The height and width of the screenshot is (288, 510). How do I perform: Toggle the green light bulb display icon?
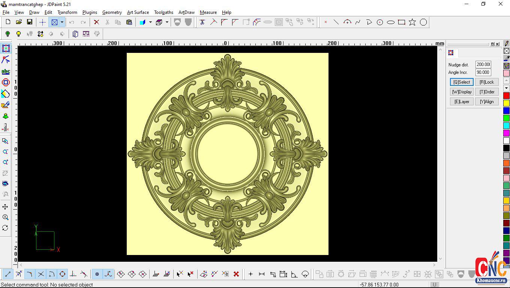pyautogui.click(x=7, y=34)
